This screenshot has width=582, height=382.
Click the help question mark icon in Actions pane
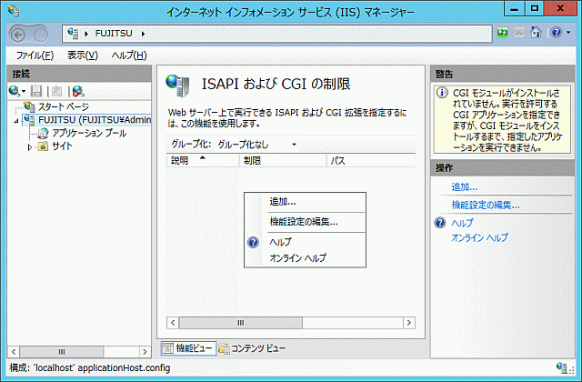point(440,223)
